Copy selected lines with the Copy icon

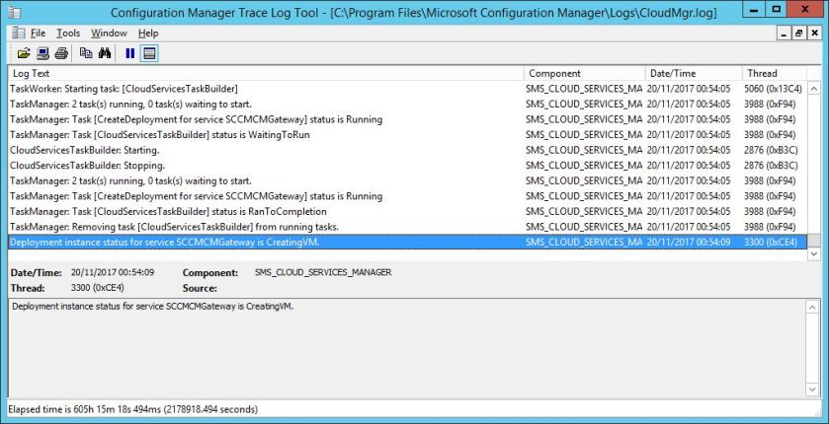pos(86,53)
